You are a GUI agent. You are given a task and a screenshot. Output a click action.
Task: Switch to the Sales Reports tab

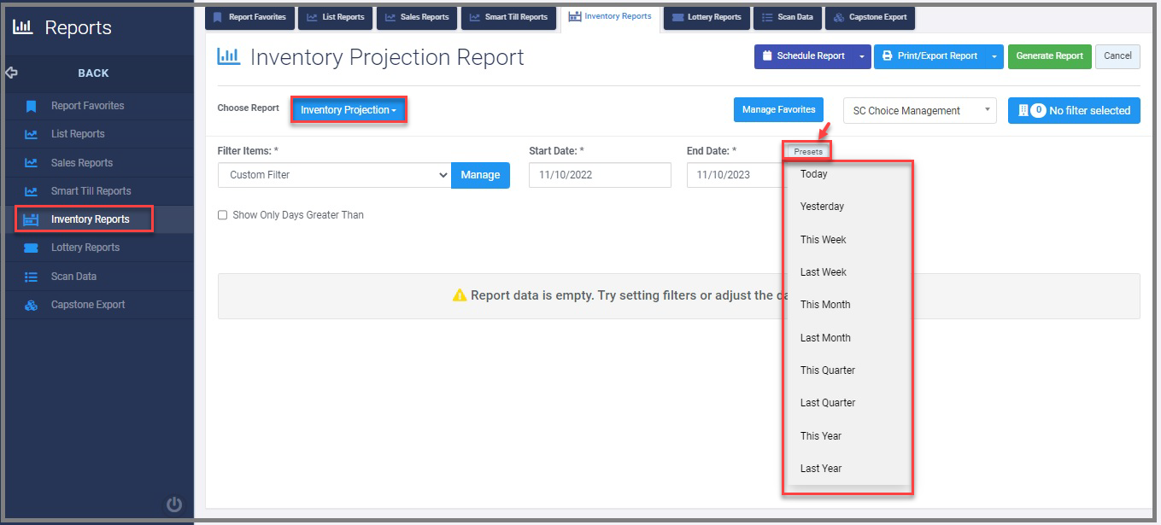(x=417, y=17)
